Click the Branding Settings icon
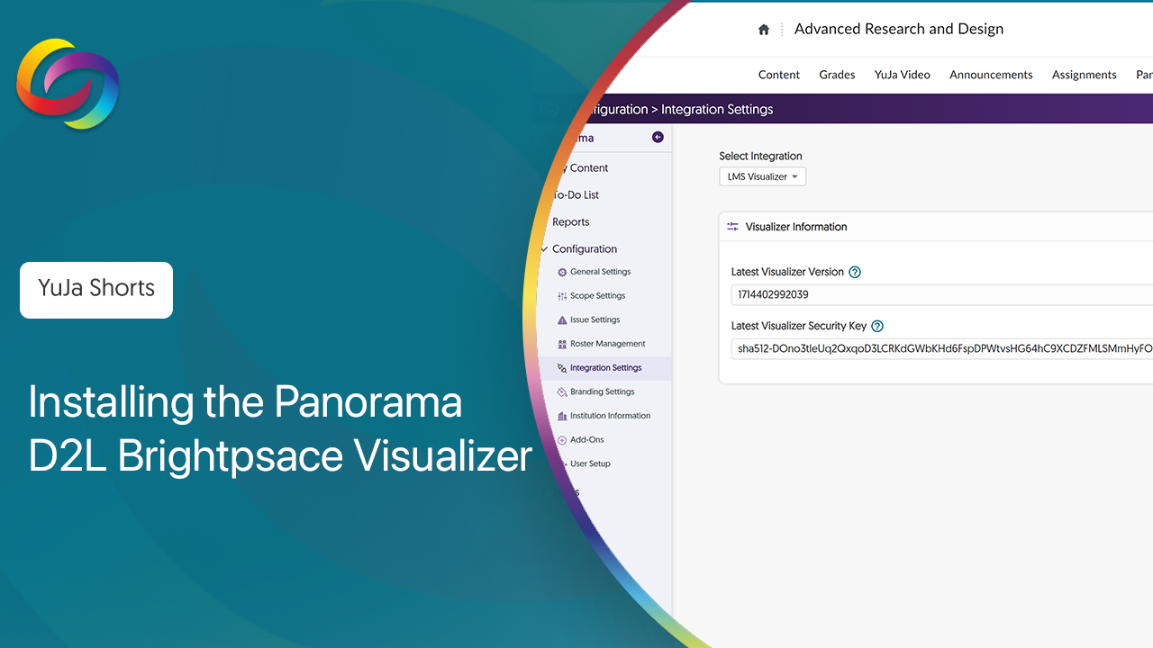The width and height of the screenshot is (1153, 648). (563, 391)
